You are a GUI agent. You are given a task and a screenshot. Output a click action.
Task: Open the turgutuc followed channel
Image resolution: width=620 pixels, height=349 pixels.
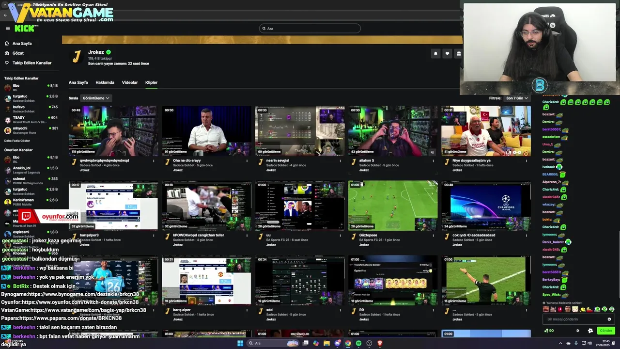point(31,98)
